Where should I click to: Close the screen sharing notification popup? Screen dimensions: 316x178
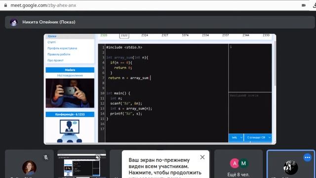click(202, 157)
